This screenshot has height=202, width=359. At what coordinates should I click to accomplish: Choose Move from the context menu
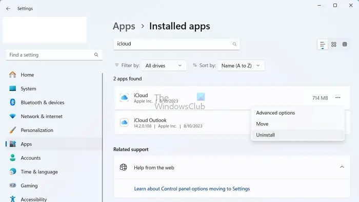tap(297, 124)
